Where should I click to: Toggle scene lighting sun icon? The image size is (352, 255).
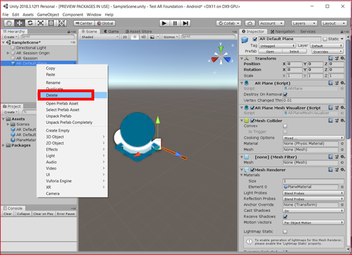click(x=135, y=37)
